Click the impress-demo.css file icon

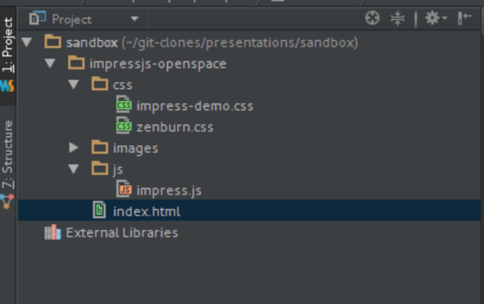[x=124, y=106]
